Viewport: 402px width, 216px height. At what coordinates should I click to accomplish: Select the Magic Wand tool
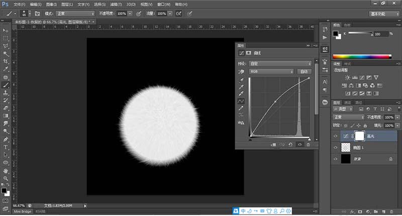[6, 53]
